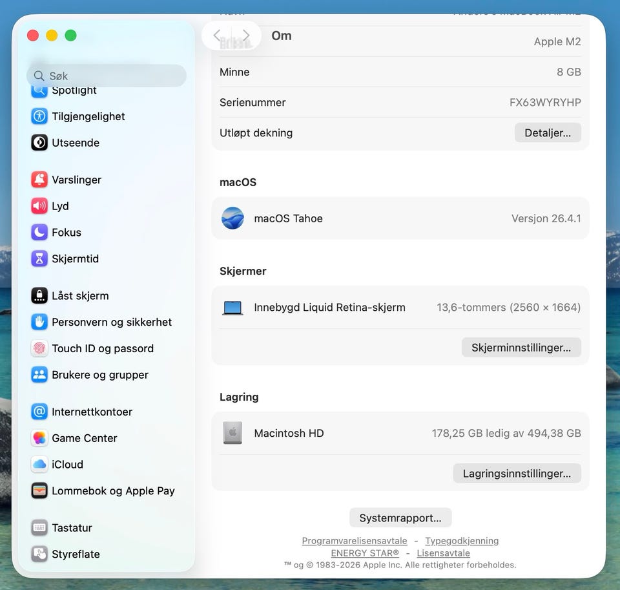Click the 8 GB memory value
620x590 pixels.
[x=568, y=72]
